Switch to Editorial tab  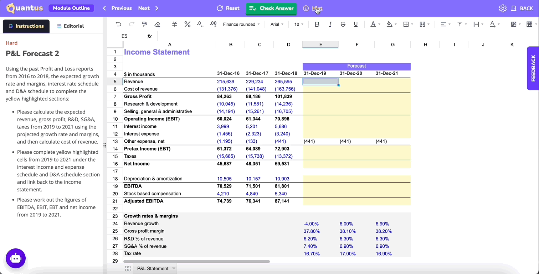click(71, 26)
